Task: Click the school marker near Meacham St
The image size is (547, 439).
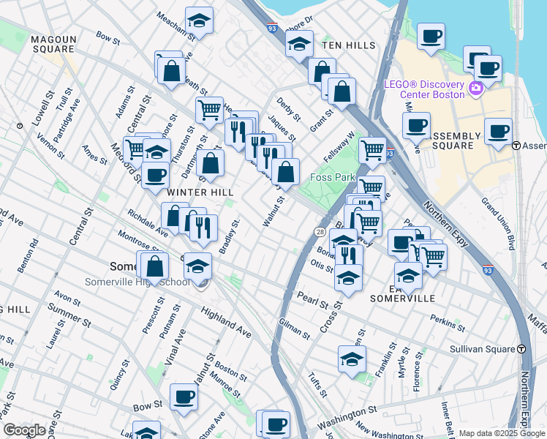Action: tap(199, 21)
